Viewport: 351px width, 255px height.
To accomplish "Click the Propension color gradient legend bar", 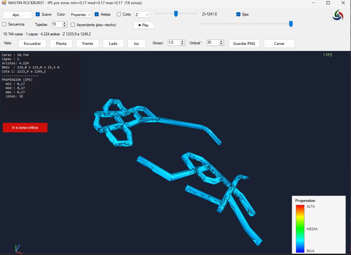I will 300,229.
